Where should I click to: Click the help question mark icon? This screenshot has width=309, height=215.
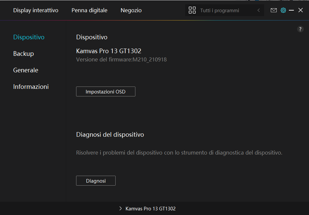coord(300,29)
